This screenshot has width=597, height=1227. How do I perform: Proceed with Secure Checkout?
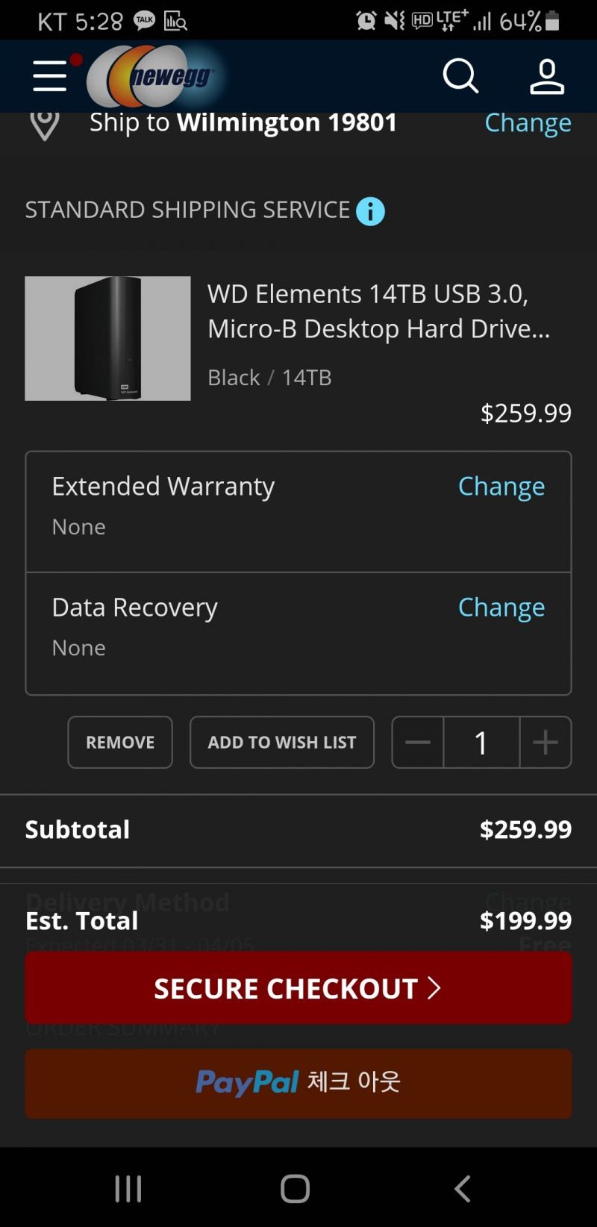pyautogui.click(x=298, y=987)
